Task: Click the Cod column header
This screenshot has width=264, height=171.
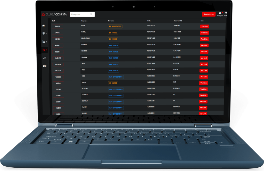Action: [53, 21]
